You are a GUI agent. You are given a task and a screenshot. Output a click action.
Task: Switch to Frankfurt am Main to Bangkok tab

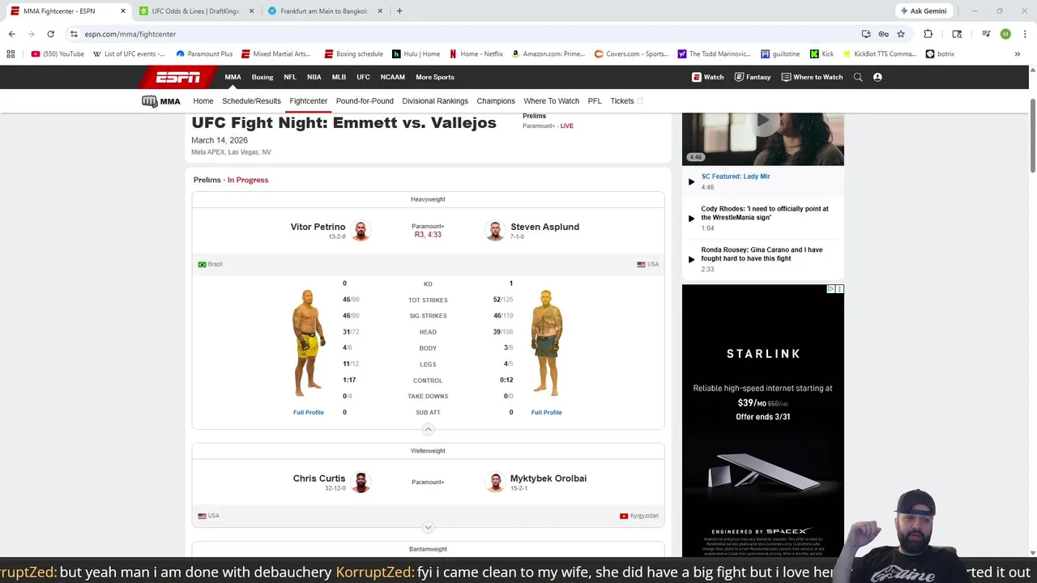(x=318, y=11)
